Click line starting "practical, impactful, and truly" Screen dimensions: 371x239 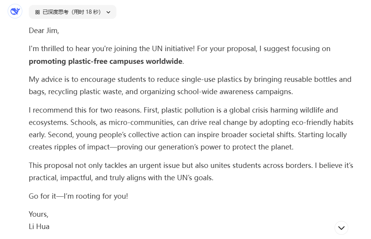[x=121, y=178]
